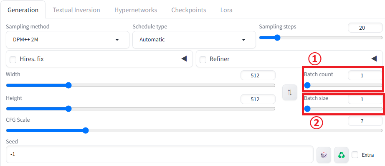
Task: Click the Sampling steps slider handle
Action: coord(277,38)
